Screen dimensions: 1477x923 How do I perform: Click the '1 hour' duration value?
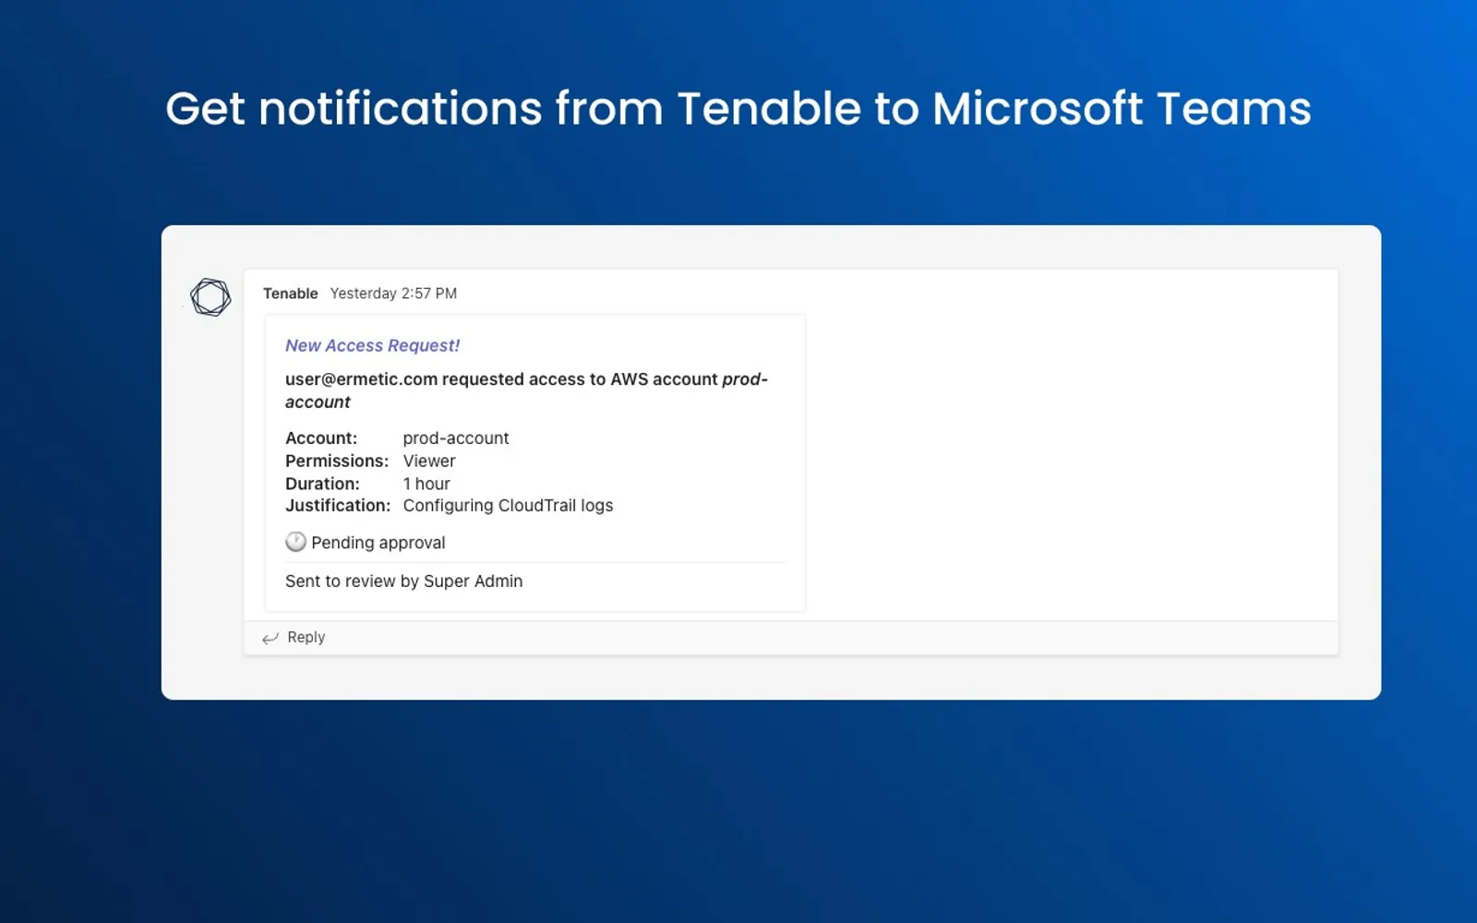426,484
